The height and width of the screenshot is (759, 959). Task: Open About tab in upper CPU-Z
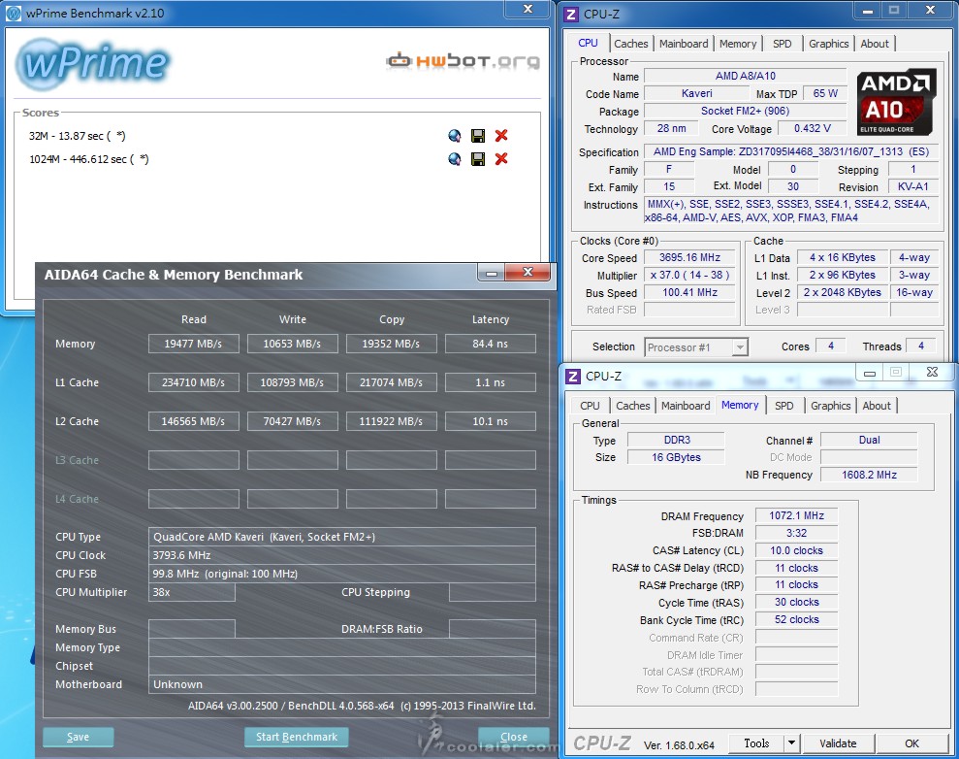pyautogui.click(x=875, y=44)
